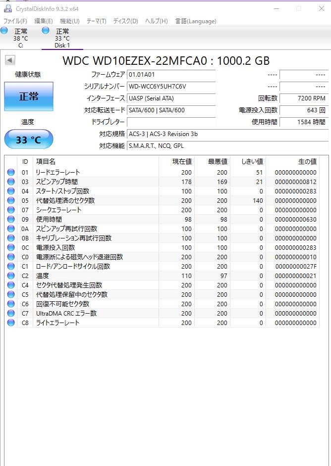Viewport: 331px width, 466px height.
Task: Open the 言語(Language) menu
Action: click(196, 21)
